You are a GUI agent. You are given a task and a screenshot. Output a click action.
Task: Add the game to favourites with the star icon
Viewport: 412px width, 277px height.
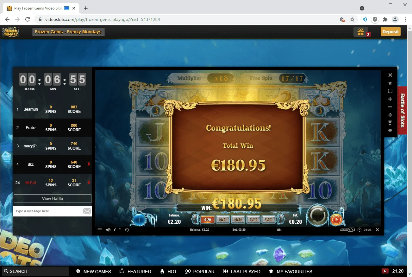pyautogui.click(x=390, y=83)
